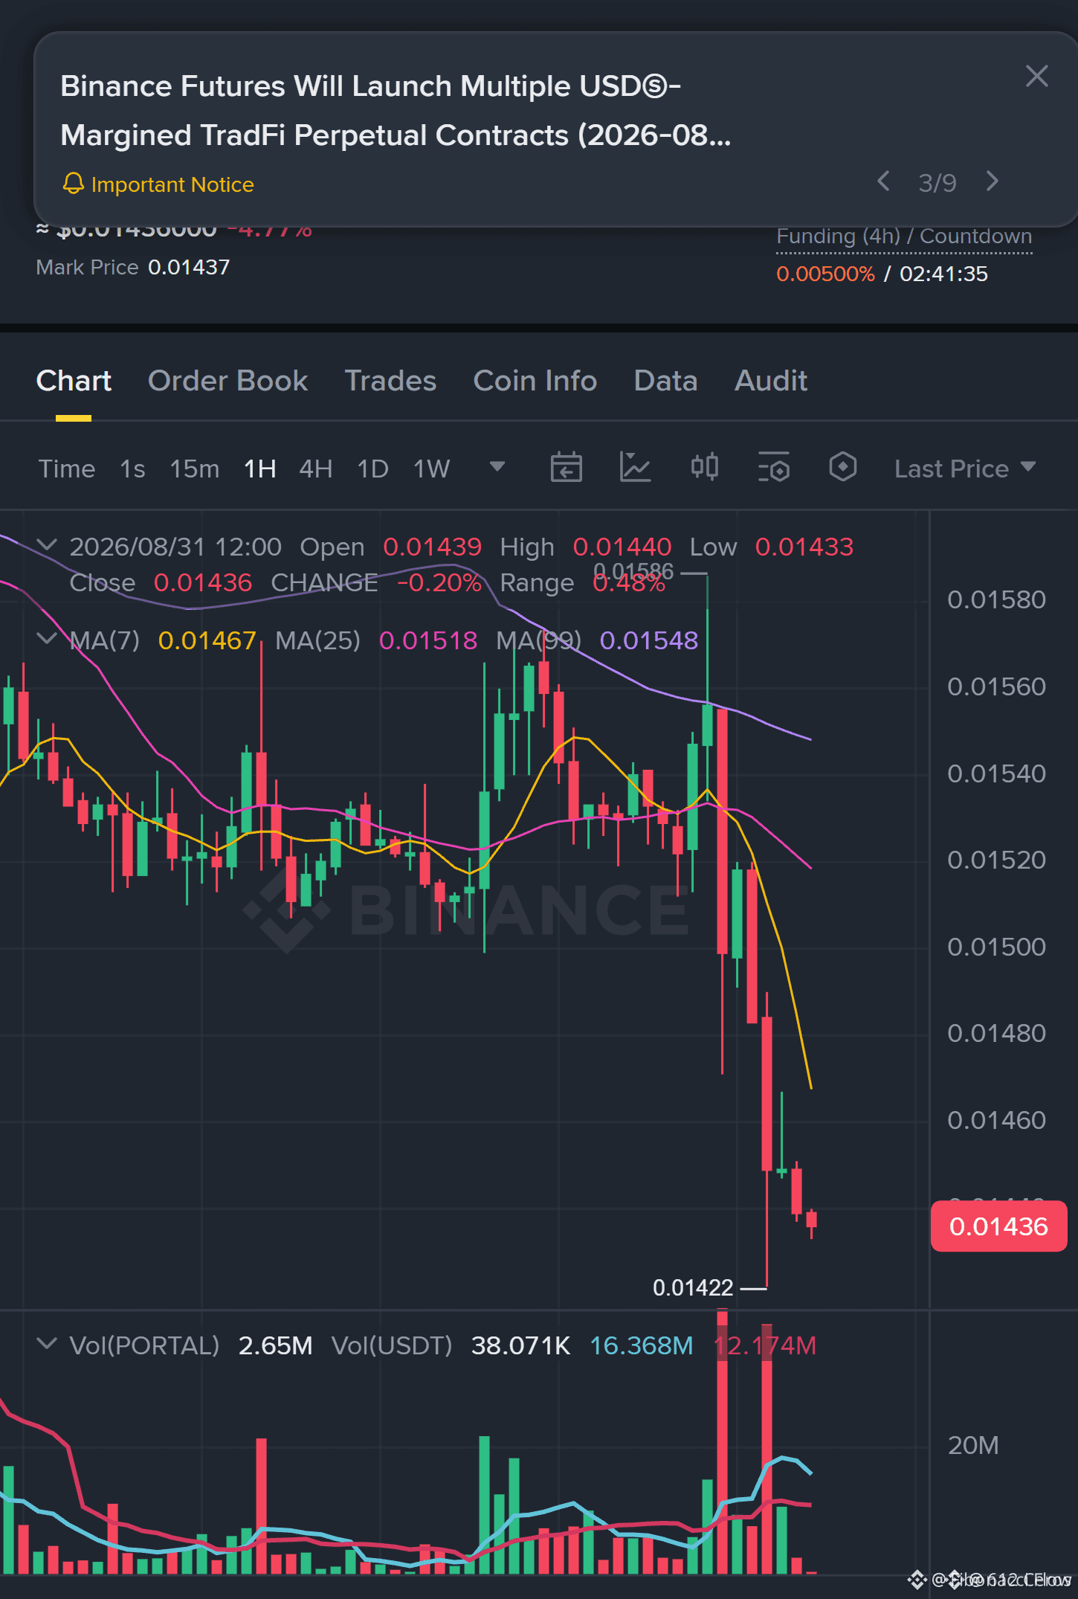This screenshot has width=1078, height=1599.
Task: Click the MA(25) value 0.01518
Action: click(x=428, y=640)
